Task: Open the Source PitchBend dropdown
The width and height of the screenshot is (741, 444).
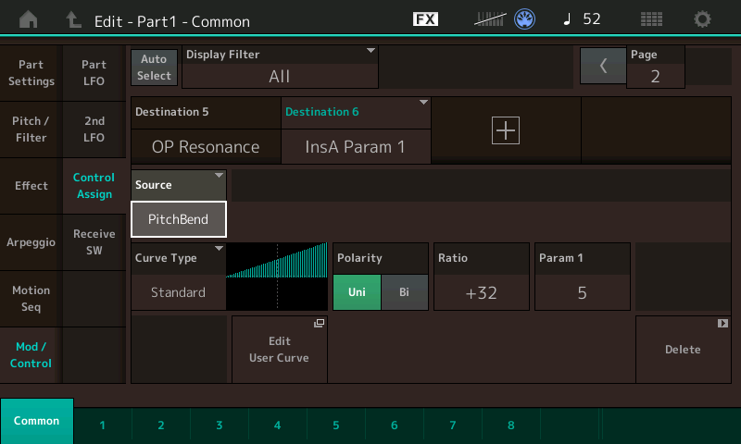Action: (179, 219)
